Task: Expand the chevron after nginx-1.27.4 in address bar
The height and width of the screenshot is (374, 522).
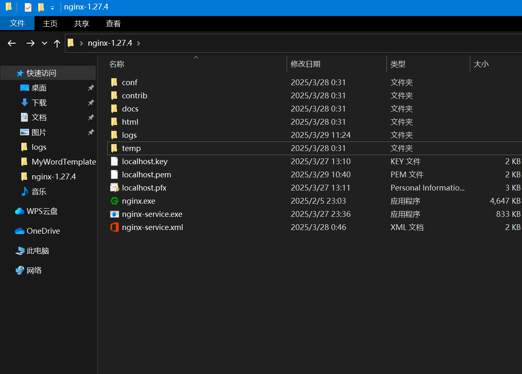Action: pyautogui.click(x=138, y=43)
